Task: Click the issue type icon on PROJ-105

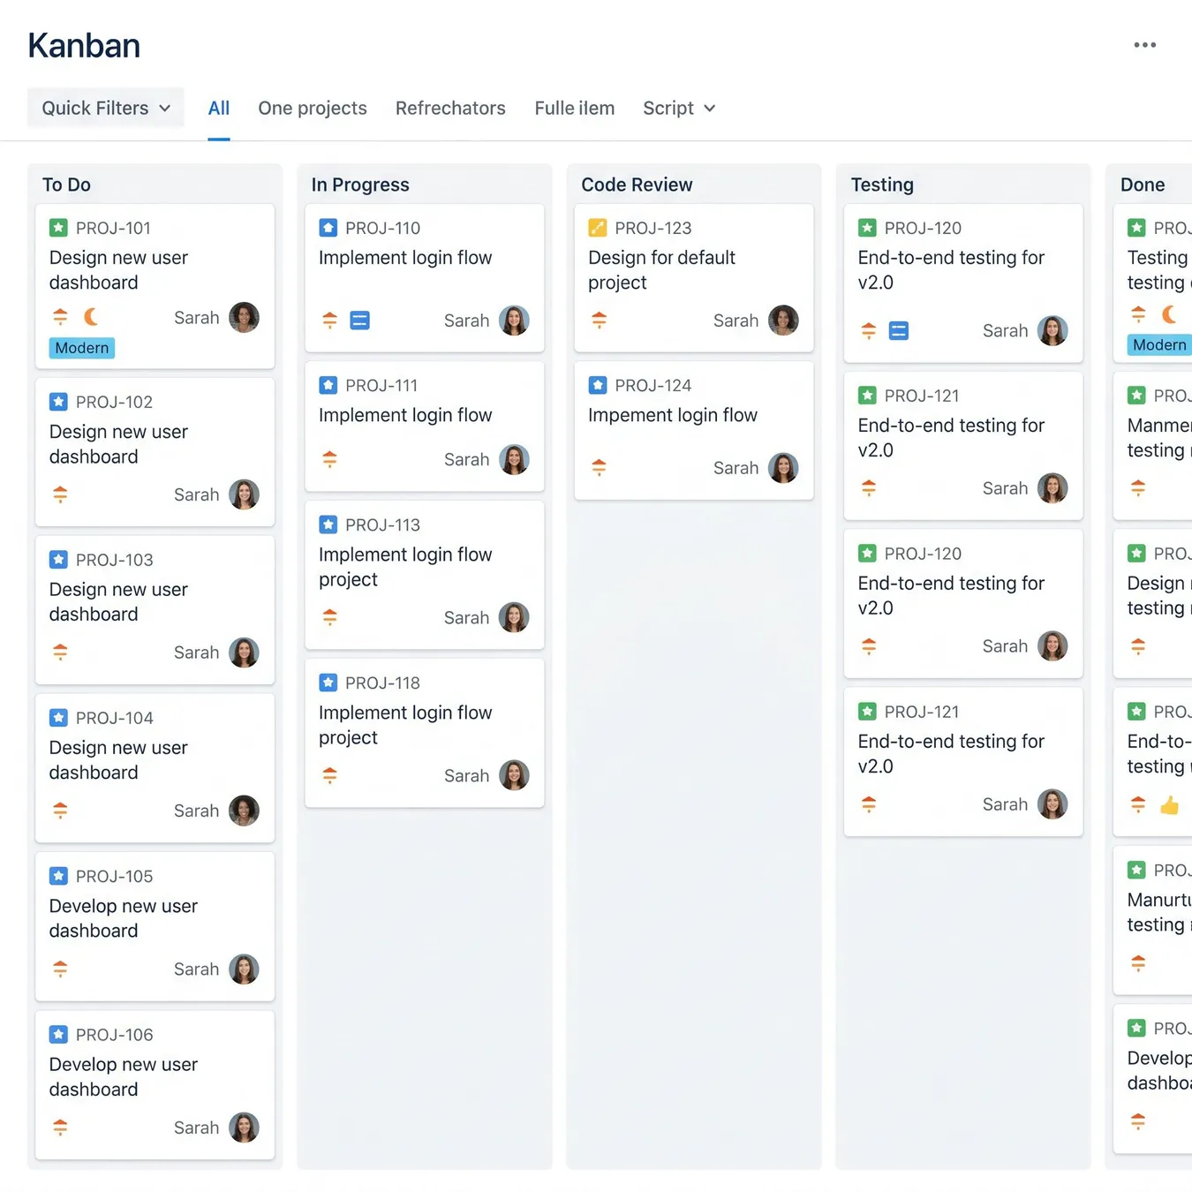Action: pyautogui.click(x=58, y=876)
